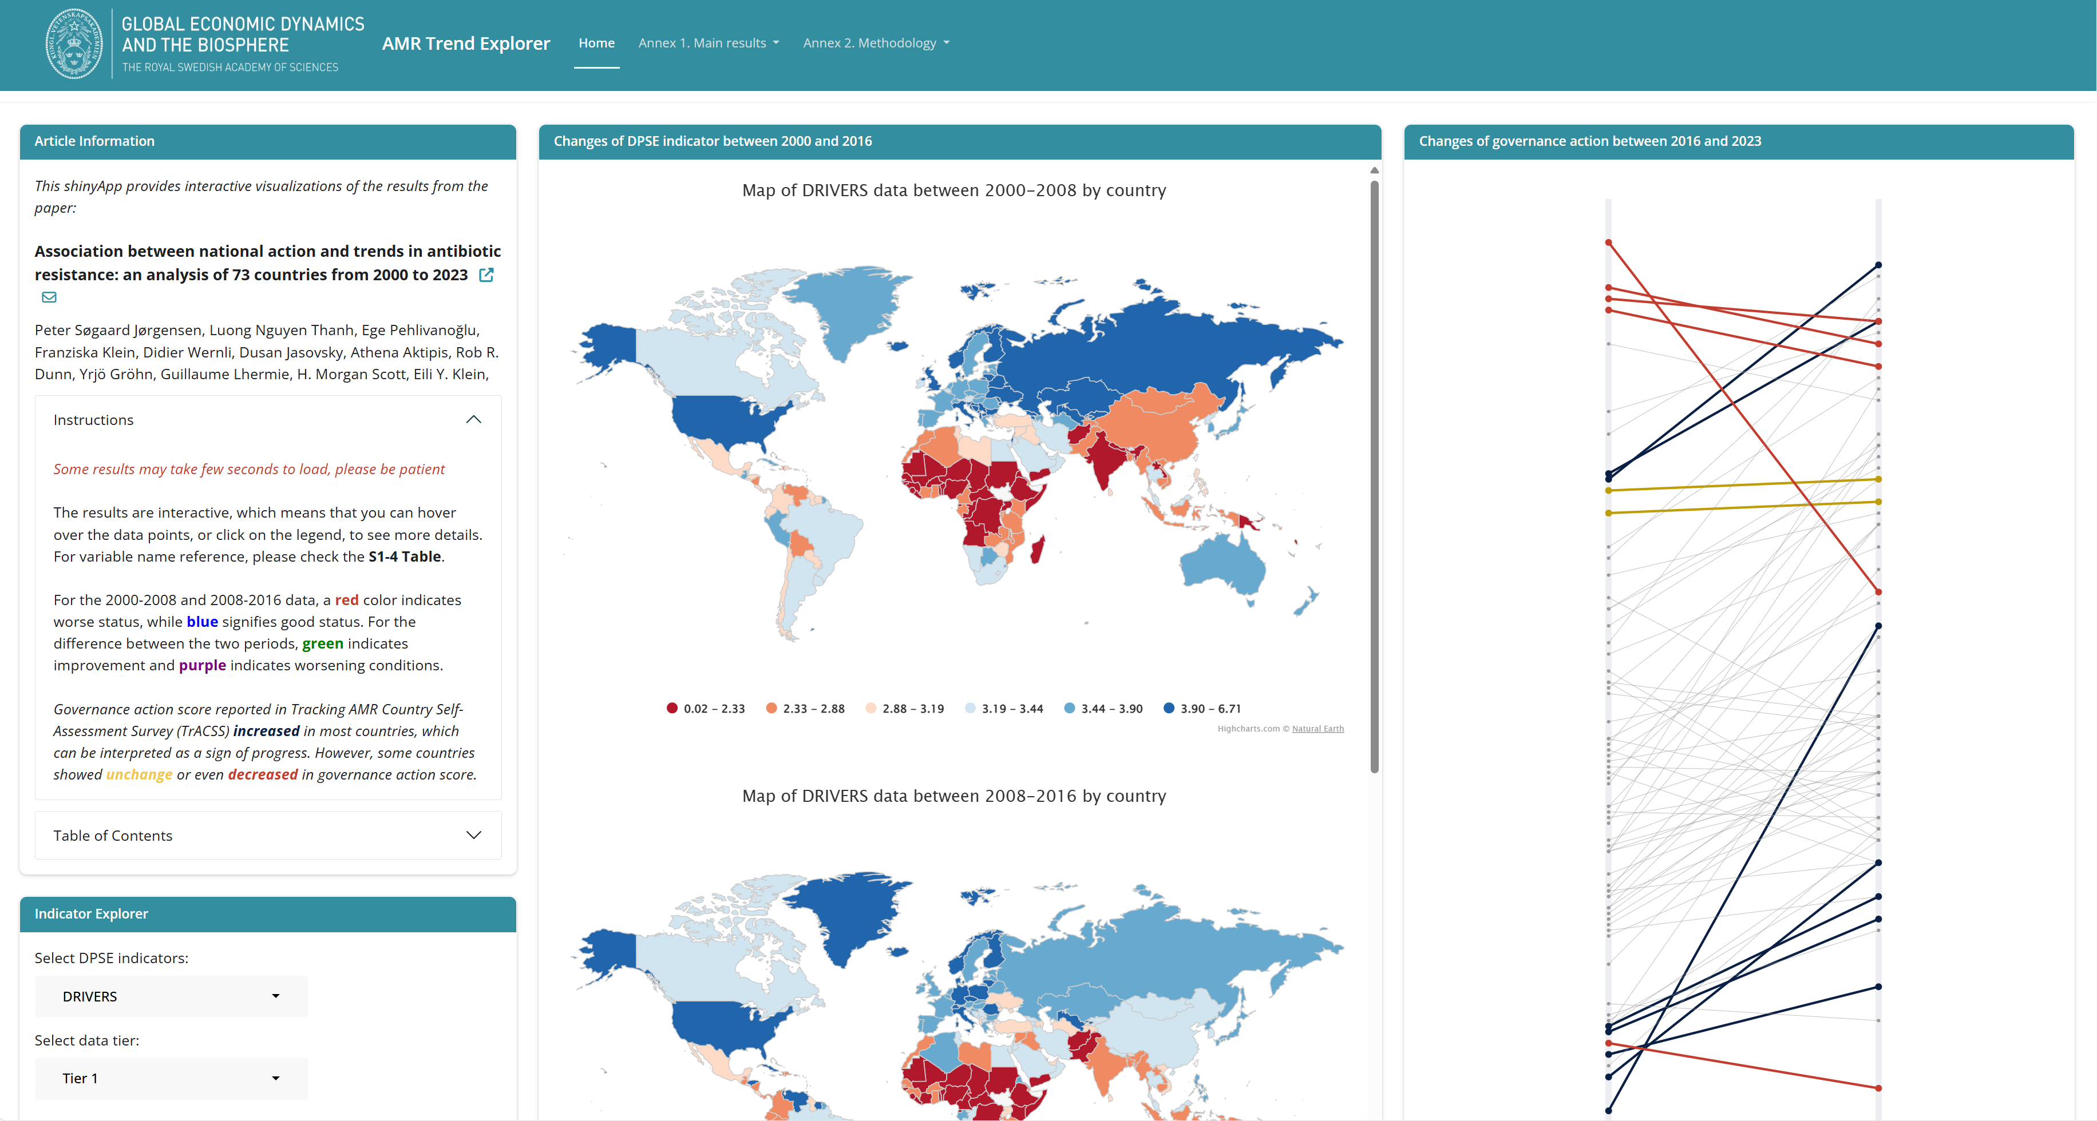Image resolution: width=2097 pixels, height=1121 pixels.
Task: Go to the Home tab
Action: (x=596, y=43)
